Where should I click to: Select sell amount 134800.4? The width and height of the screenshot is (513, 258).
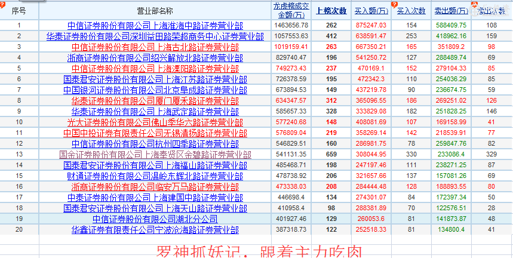[451, 230]
